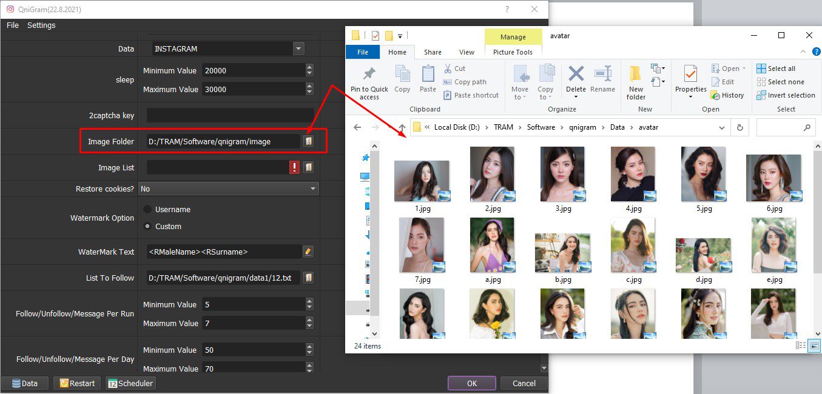Click History in the Open group
The image size is (822, 394).
(727, 95)
